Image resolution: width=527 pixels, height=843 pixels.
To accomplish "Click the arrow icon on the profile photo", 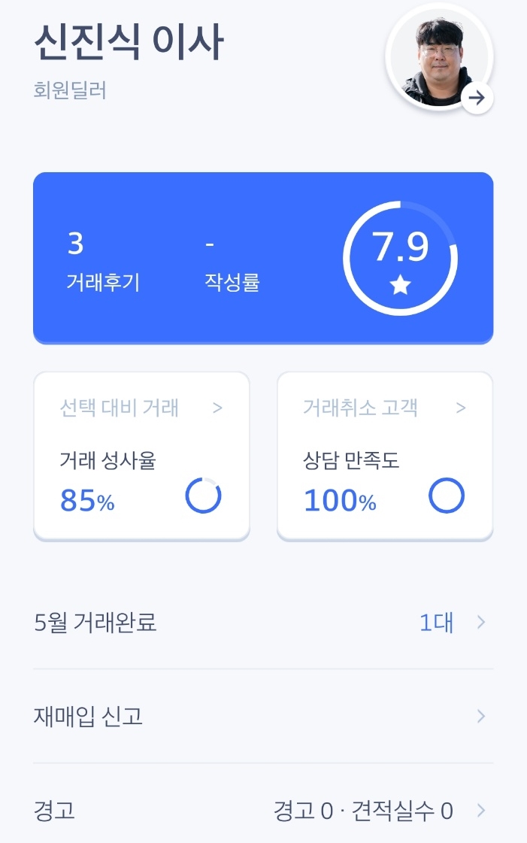I will [477, 97].
